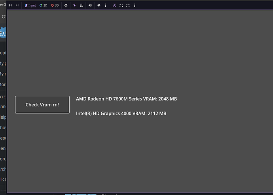Toggle Input selection mode

coord(30,6)
